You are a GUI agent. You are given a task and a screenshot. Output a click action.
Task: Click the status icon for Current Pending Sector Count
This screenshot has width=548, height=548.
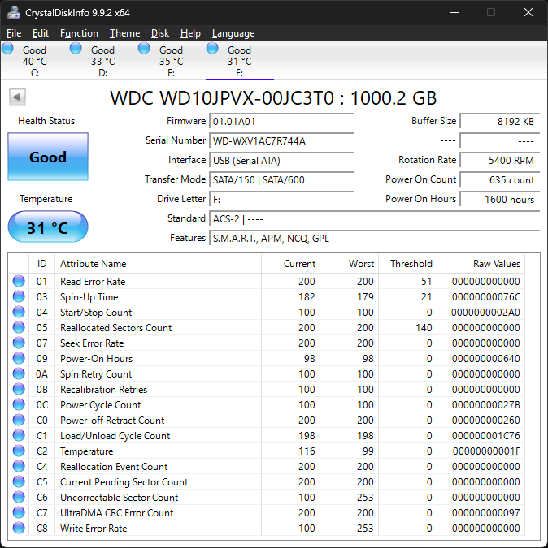[19, 481]
